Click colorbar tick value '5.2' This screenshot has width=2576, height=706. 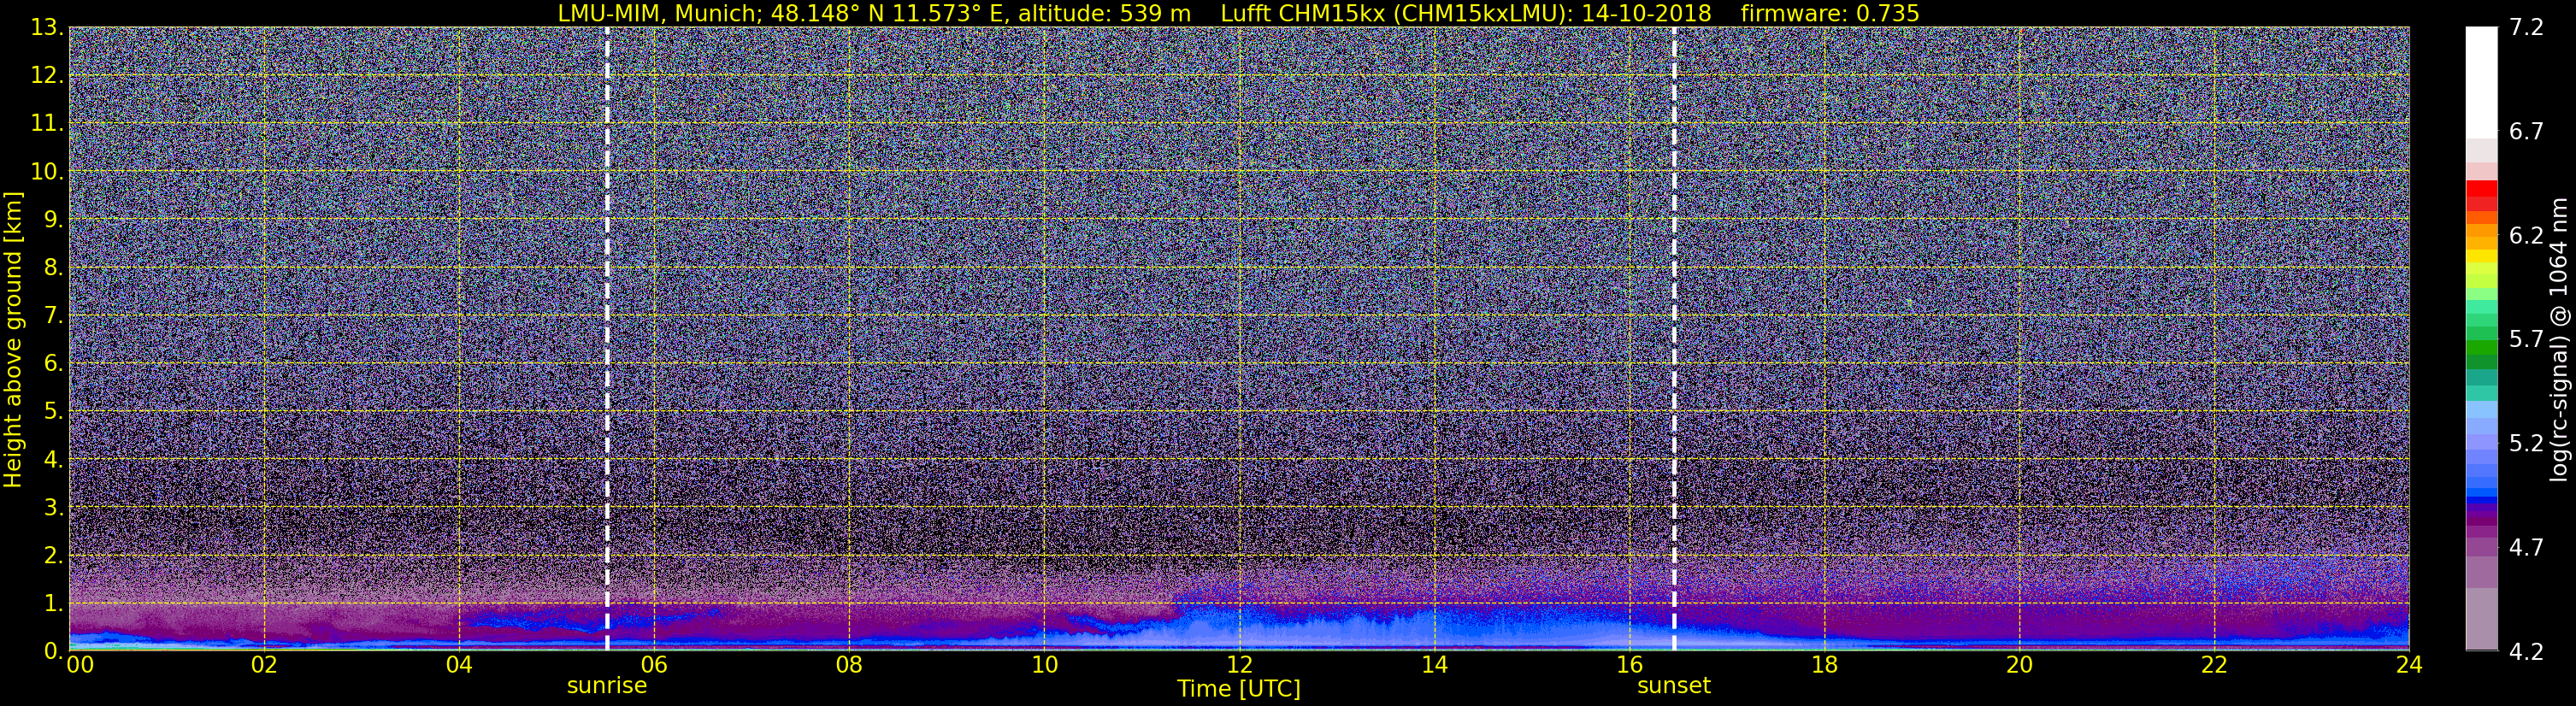2526,443
